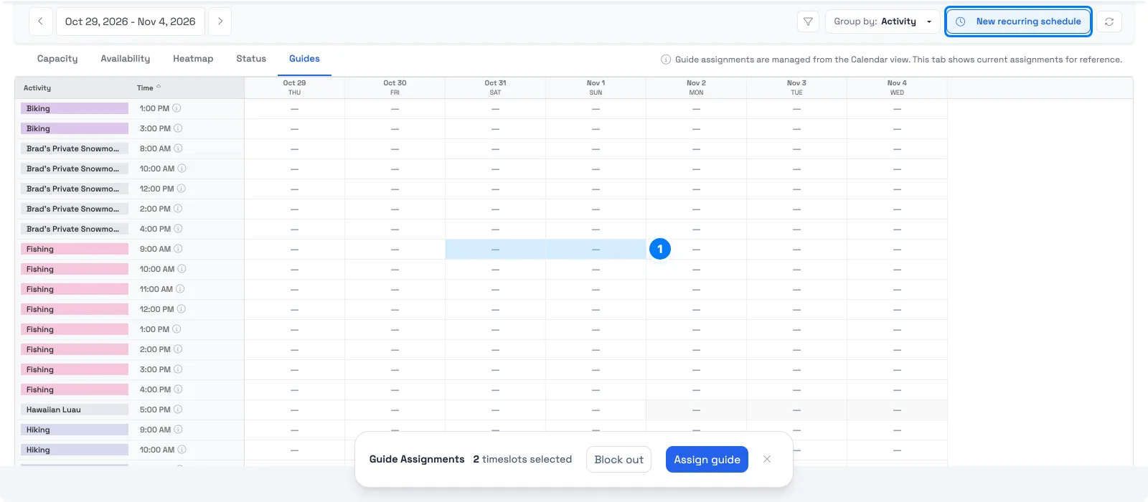Select Biking 1:00 PM cell on Oct 29
1148x502 pixels.
pyautogui.click(x=294, y=108)
